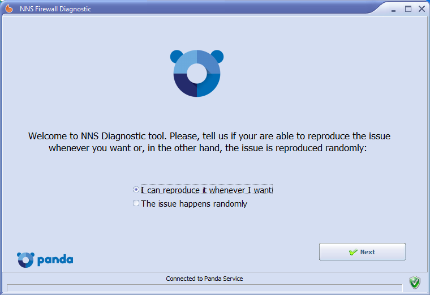Click the welcome message text

[209, 142]
